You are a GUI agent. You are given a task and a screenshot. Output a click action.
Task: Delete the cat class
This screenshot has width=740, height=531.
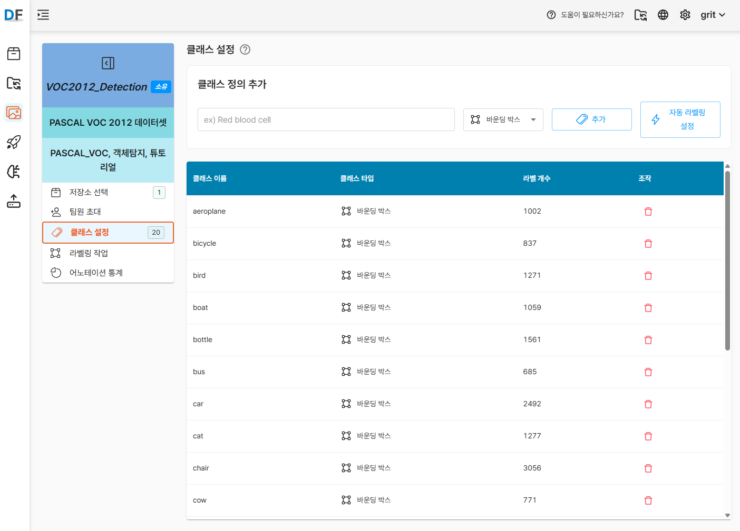click(648, 436)
